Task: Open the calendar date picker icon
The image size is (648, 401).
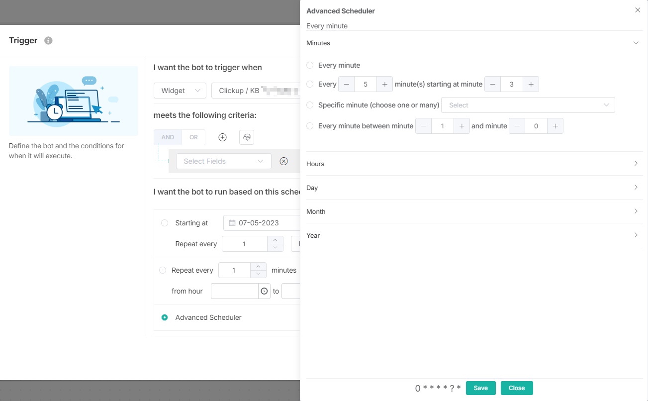Action: 232,223
